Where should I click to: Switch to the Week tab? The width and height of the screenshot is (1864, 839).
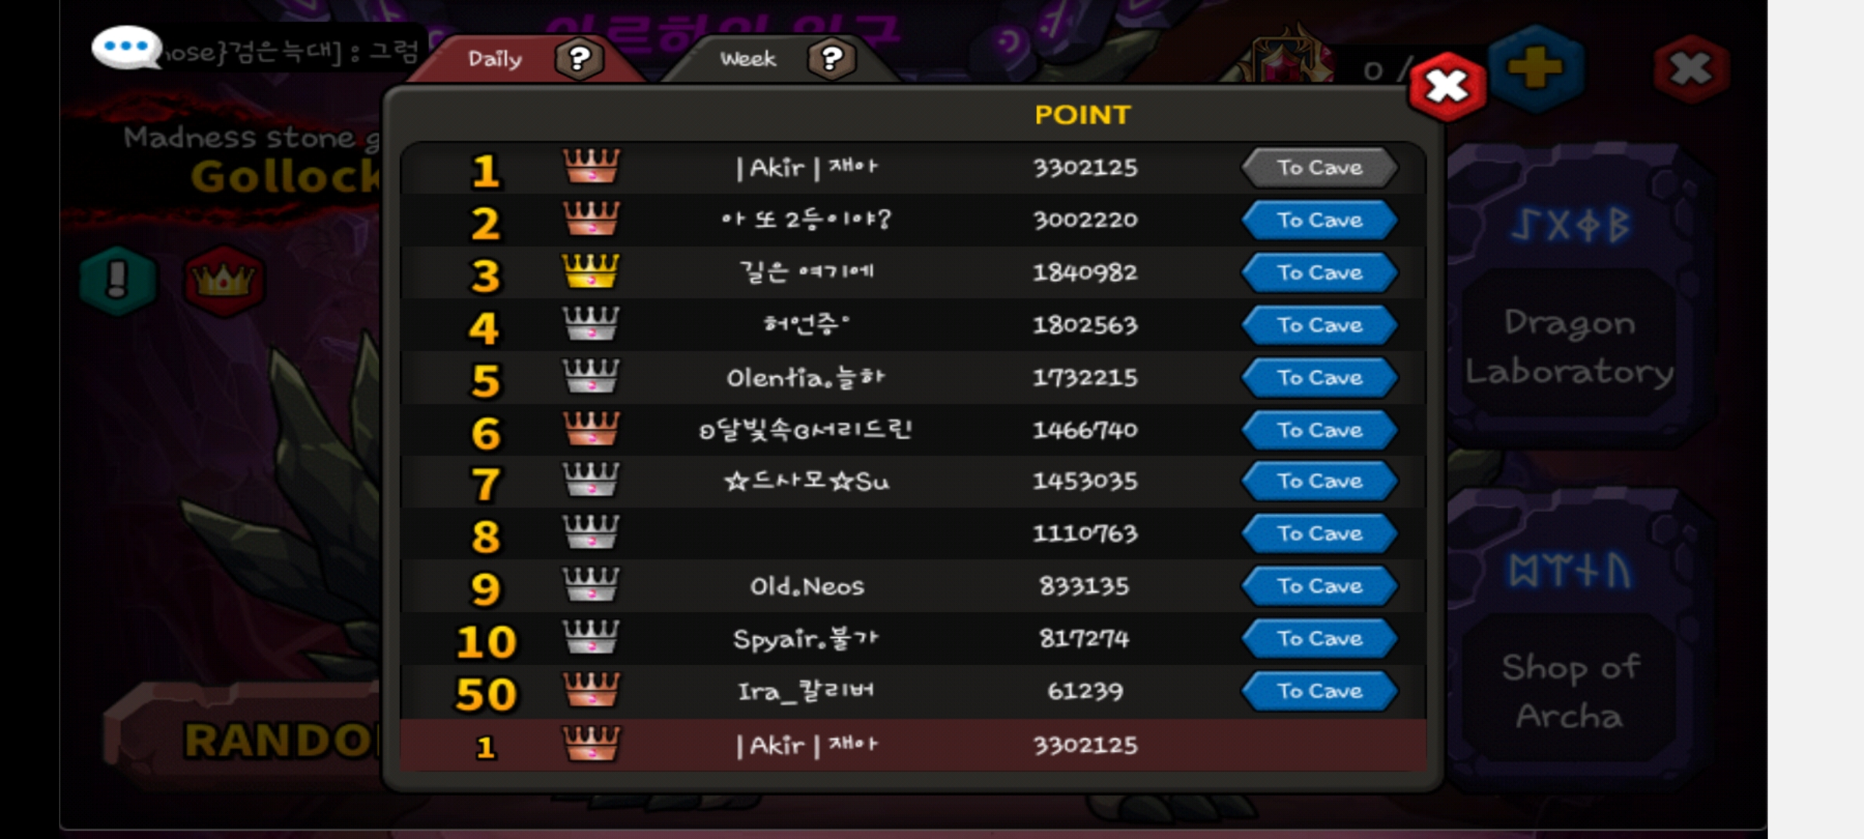(x=748, y=59)
